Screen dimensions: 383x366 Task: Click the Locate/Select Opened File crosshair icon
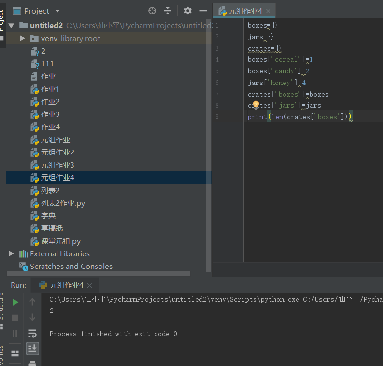[x=152, y=11]
